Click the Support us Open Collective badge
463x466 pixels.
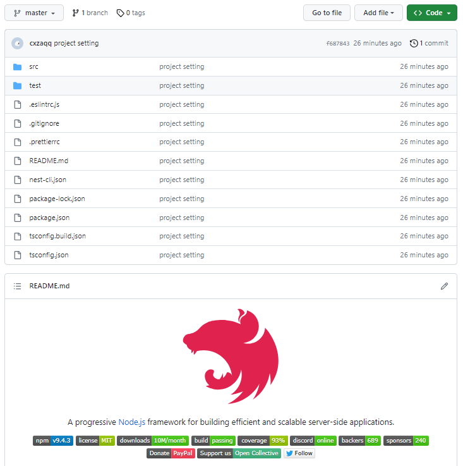click(239, 453)
